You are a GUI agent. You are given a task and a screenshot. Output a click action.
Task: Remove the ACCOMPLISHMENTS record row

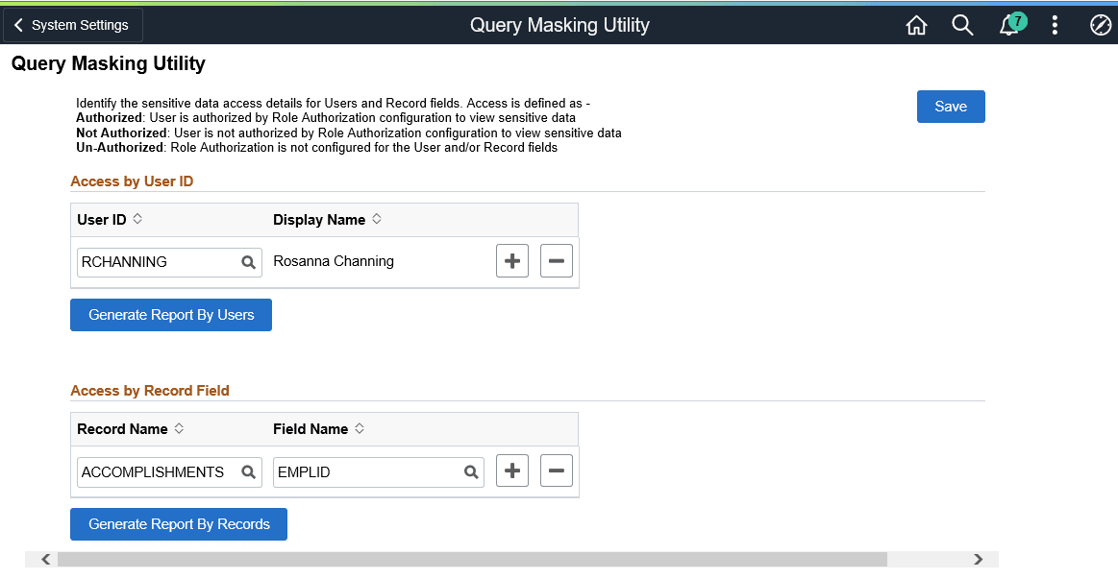pyautogui.click(x=556, y=470)
